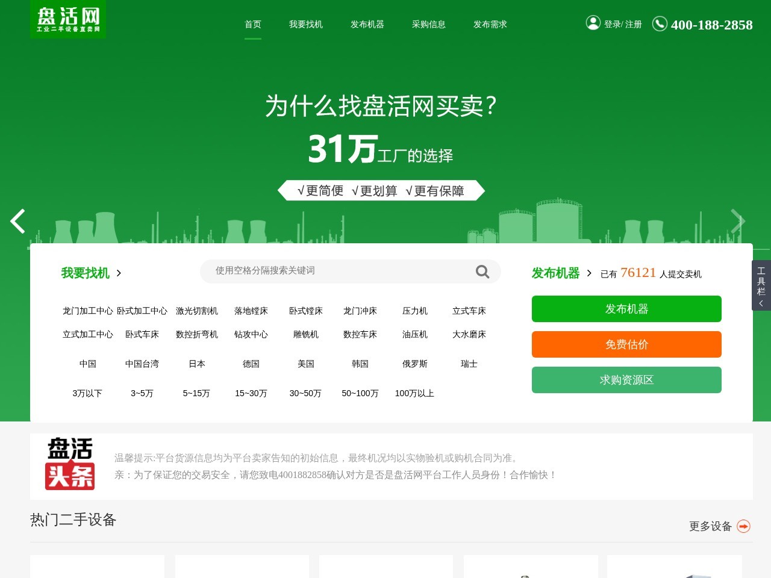Click the 登录/注册 link

[623, 25]
